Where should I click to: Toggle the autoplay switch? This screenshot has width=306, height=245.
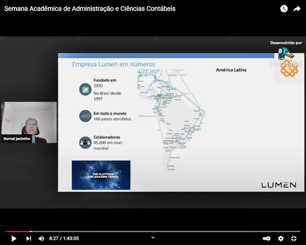point(267,238)
